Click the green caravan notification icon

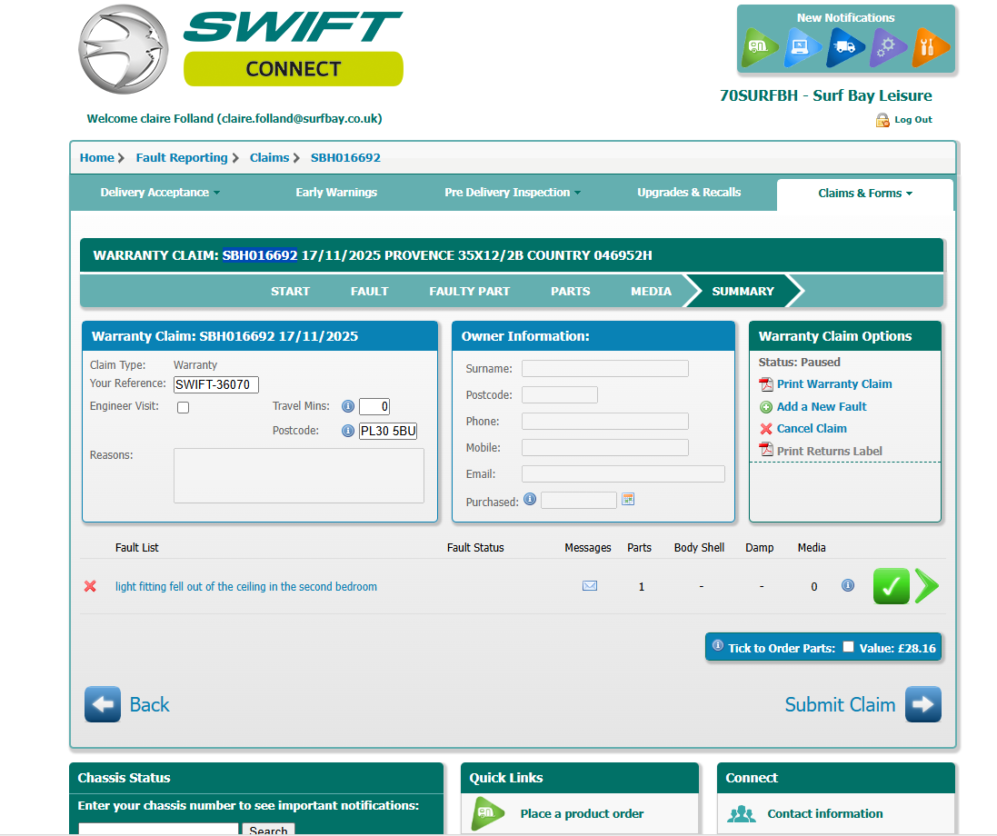[759, 48]
